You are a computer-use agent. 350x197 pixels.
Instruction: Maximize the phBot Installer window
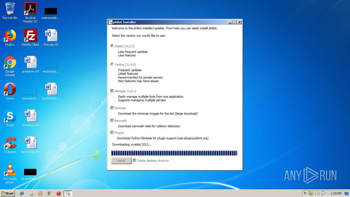[x=234, y=22]
